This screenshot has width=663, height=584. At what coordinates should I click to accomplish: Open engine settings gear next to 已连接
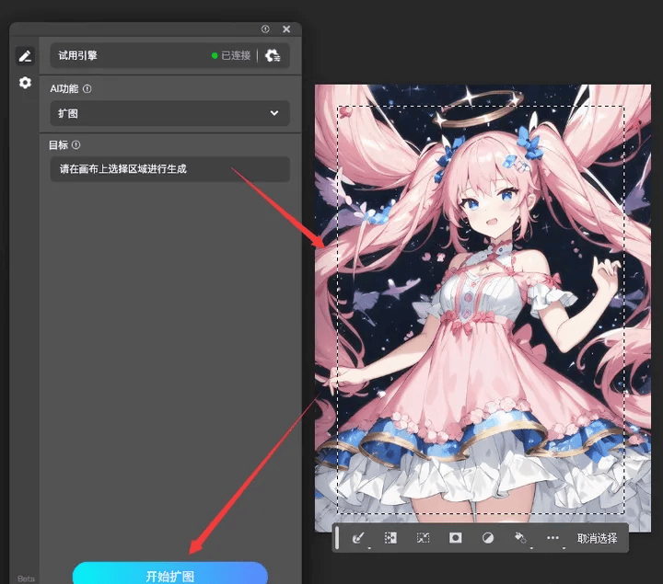click(x=273, y=55)
